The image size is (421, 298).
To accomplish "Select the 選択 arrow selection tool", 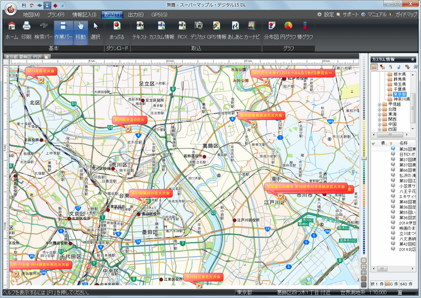I will tap(95, 31).
